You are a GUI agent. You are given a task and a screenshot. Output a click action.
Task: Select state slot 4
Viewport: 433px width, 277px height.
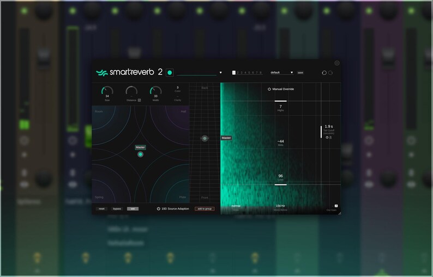[245, 73]
